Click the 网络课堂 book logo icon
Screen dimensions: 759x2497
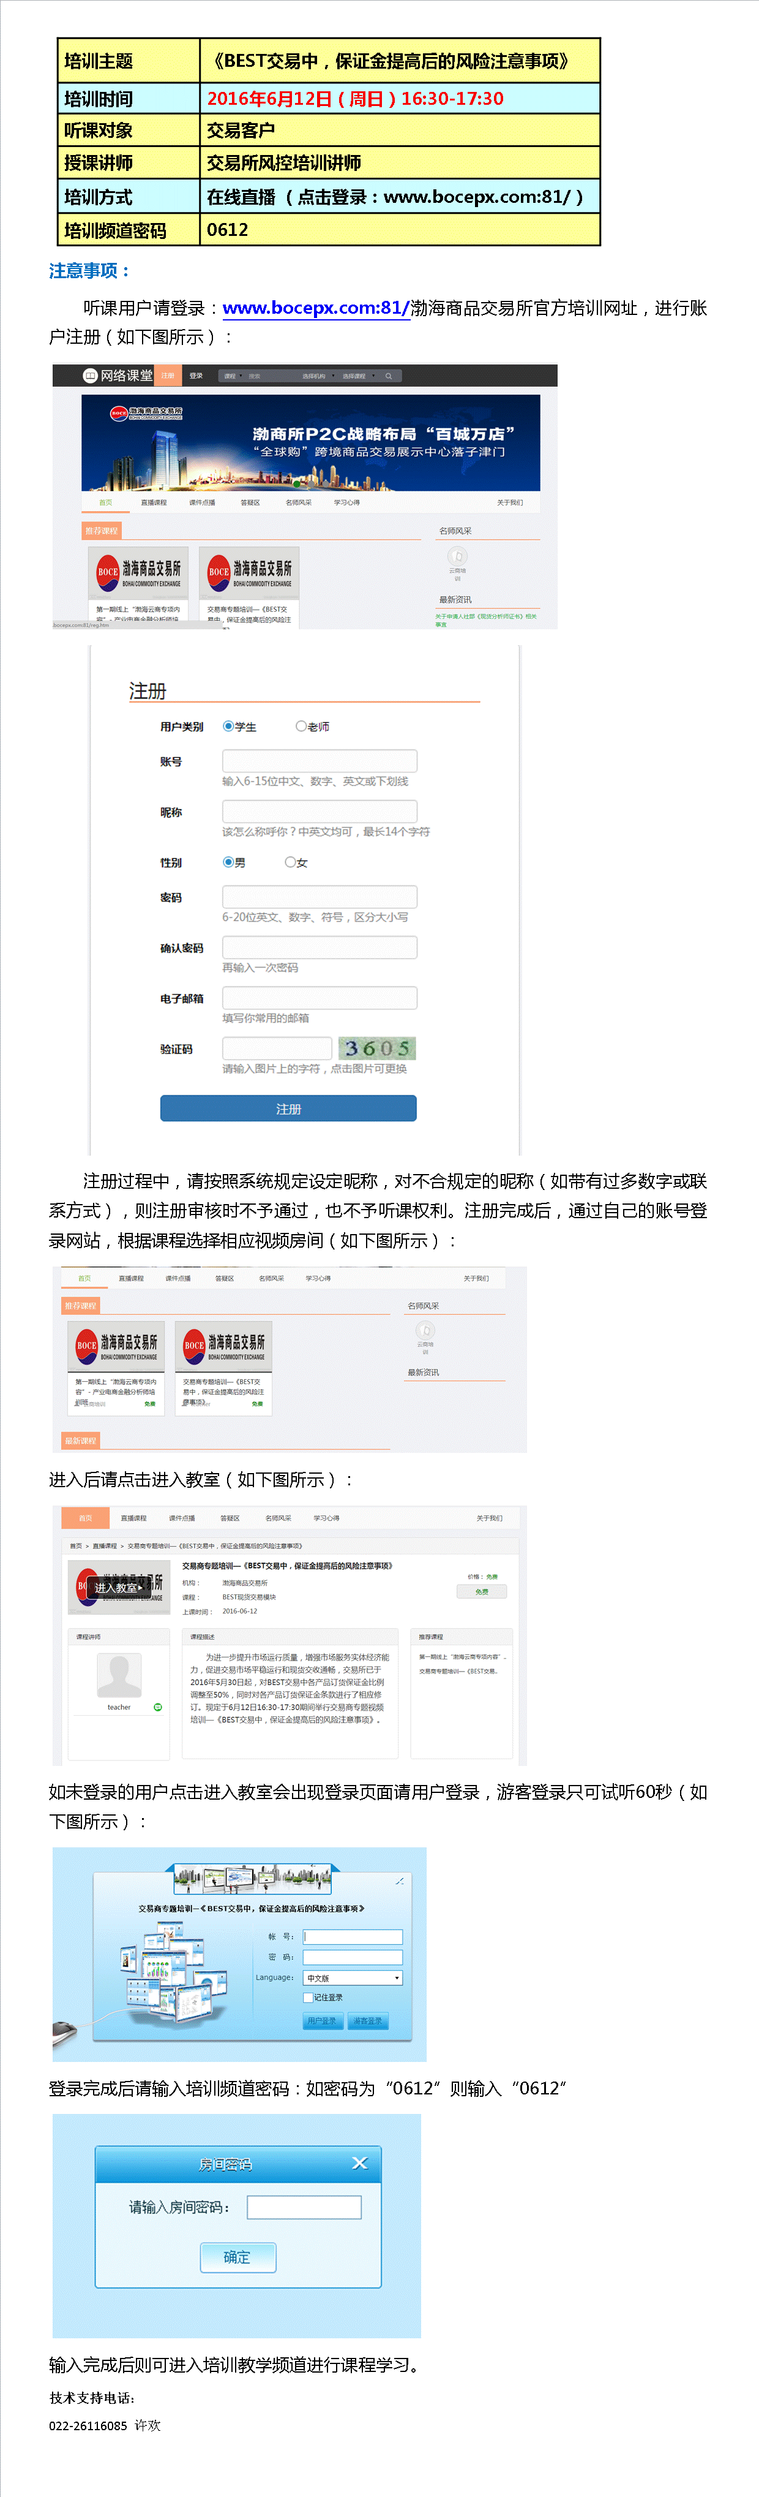click(x=90, y=376)
